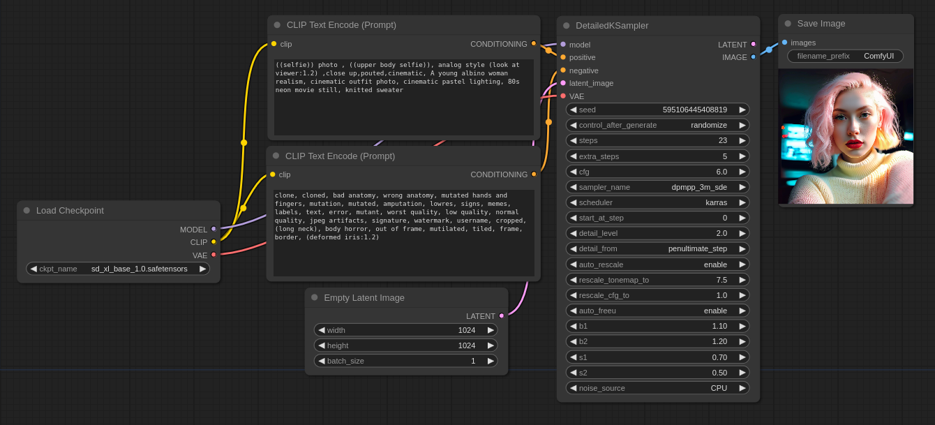Decrease width value with left arrow
Viewport: 935px width, 425px height.
(x=321, y=330)
